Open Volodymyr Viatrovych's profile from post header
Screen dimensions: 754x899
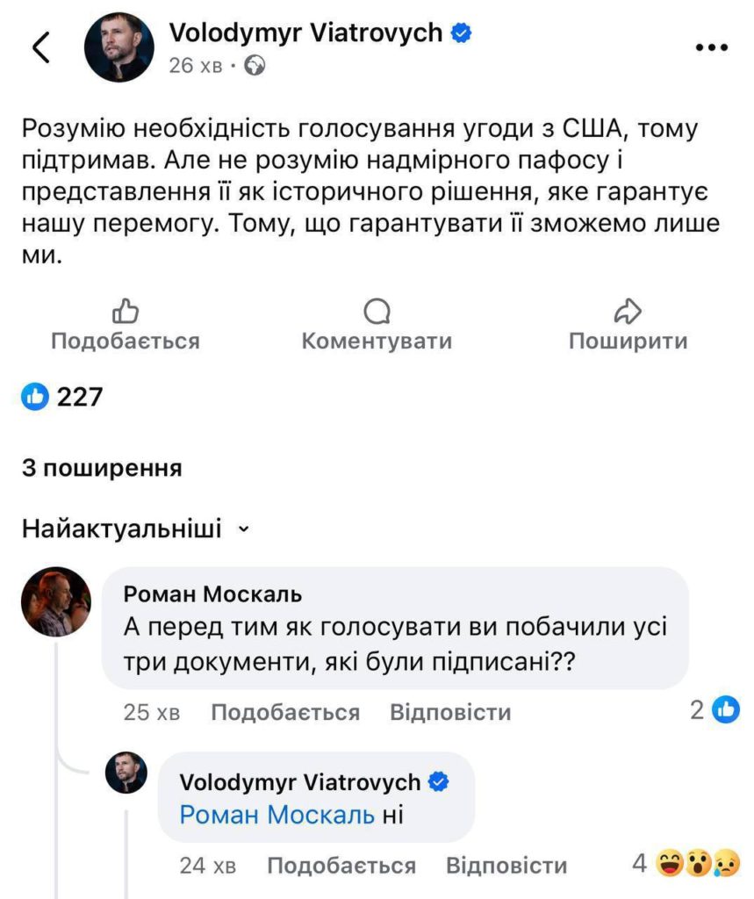305,34
